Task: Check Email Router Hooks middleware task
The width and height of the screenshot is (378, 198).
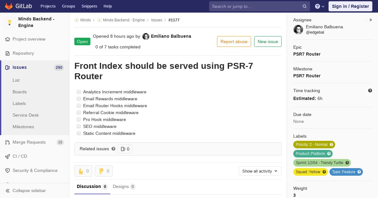Action: [x=79, y=106]
